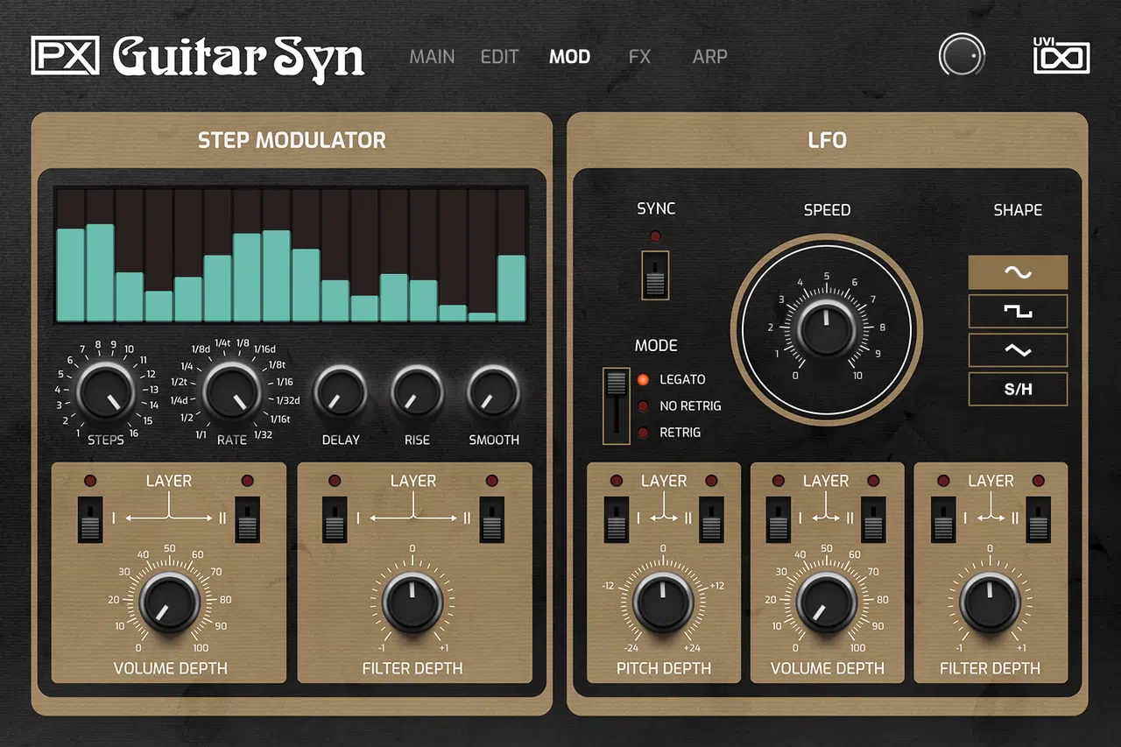Click the PX logo badge

click(66, 55)
